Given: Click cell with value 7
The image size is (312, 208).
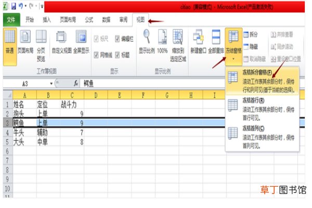Looking at the screenshot, I should [x=72, y=133].
